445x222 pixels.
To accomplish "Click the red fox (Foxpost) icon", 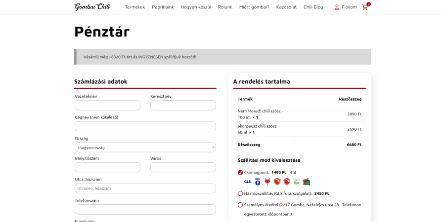I will click(267, 182).
